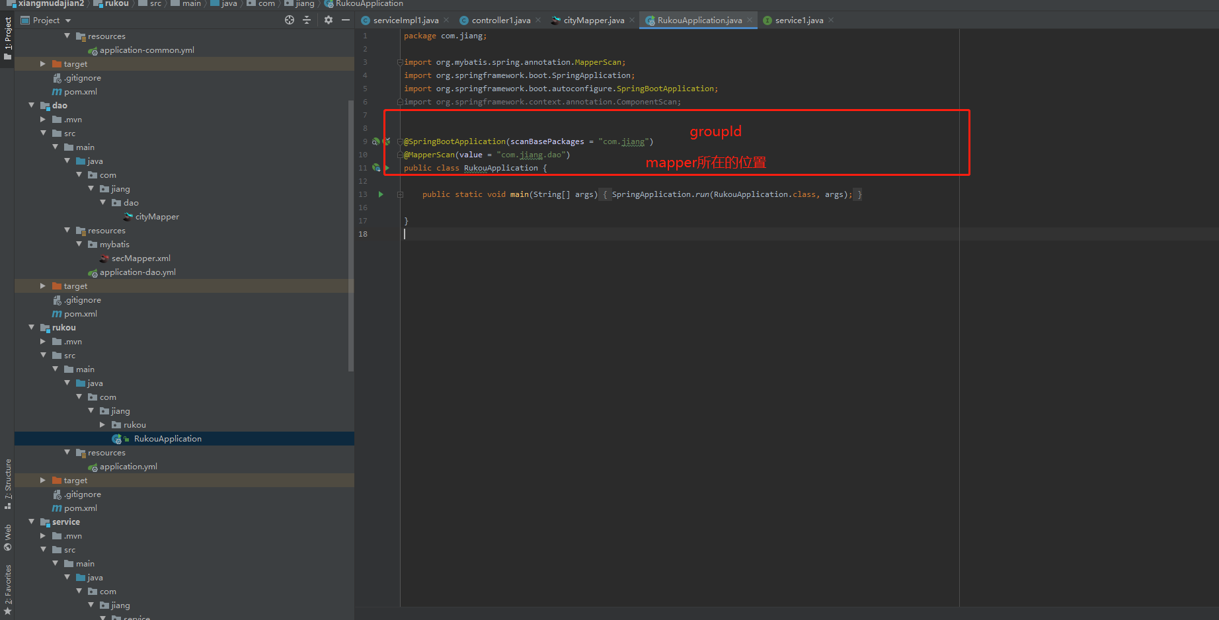The width and height of the screenshot is (1219, 620).
Task: Hide the Project panel with minus icon
Action: (345, 20)
